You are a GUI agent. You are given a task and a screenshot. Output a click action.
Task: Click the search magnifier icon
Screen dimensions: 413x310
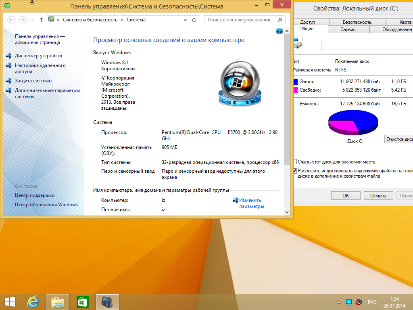point(280,20)
